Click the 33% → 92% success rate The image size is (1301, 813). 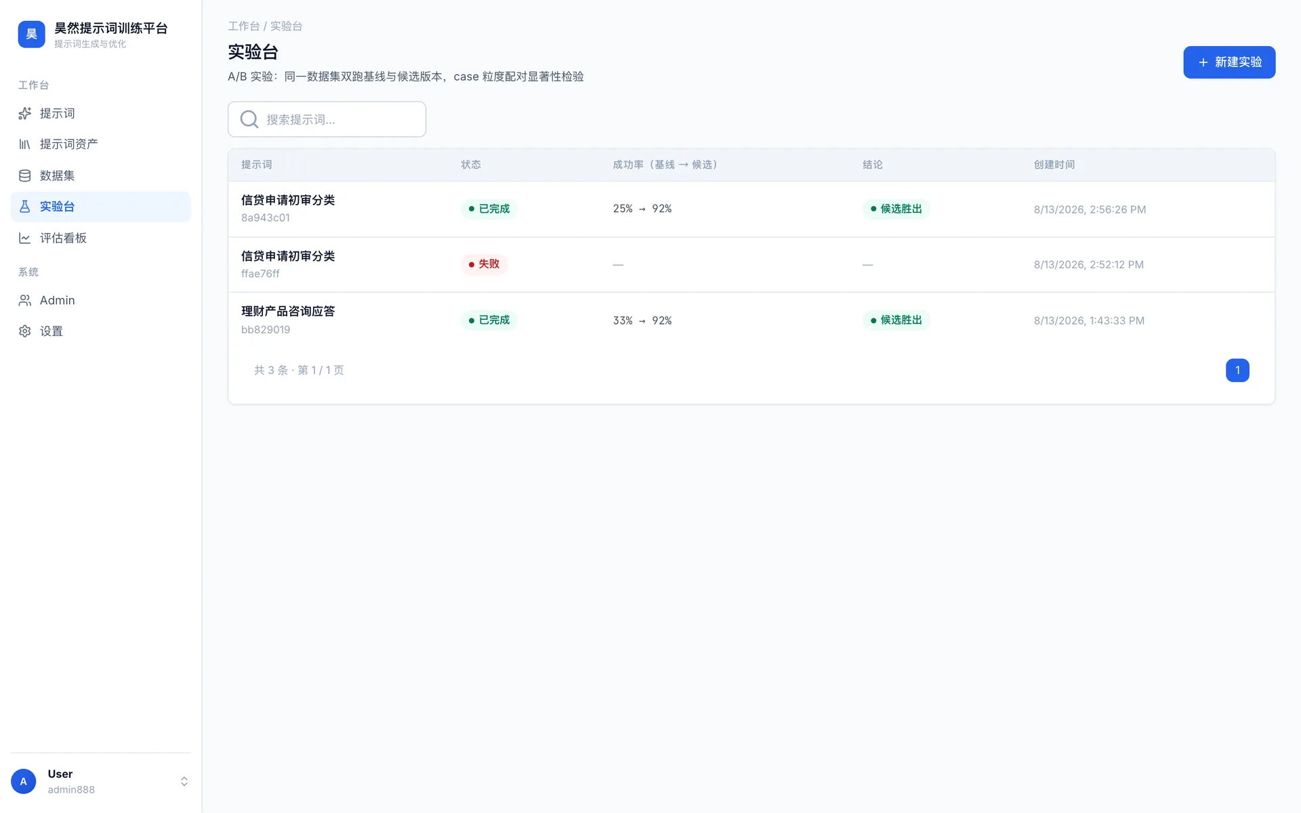[642, 320]
